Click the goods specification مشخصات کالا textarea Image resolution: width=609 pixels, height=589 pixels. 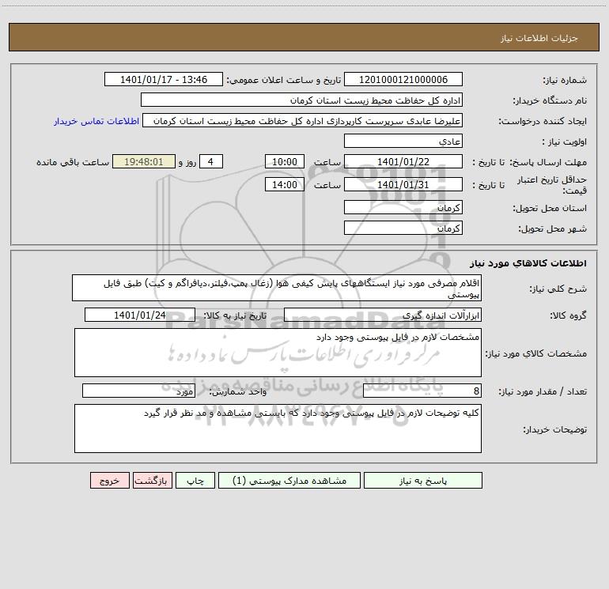(x=278, y=353)
